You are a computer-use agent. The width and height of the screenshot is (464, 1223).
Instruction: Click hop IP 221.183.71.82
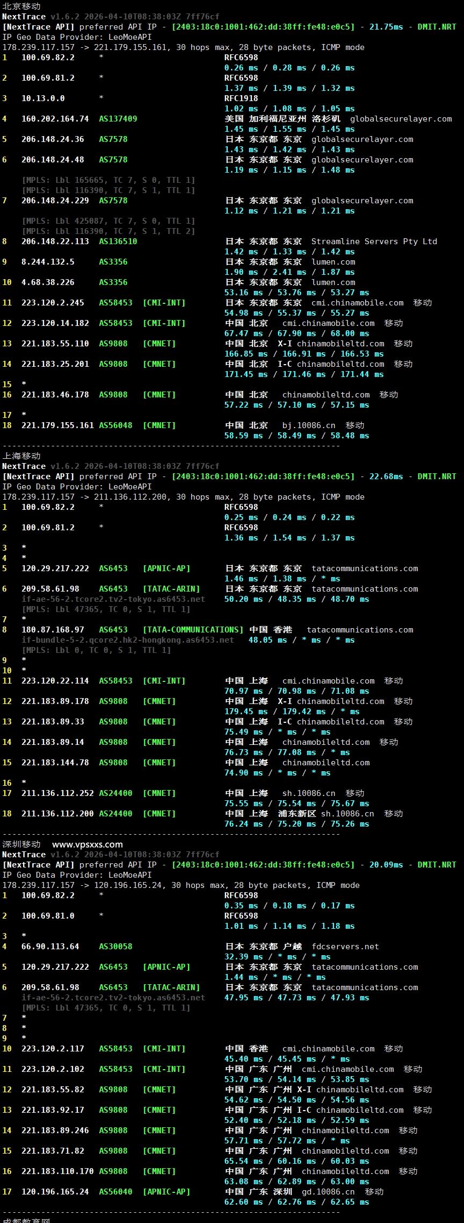pyautogui.click(x=53, y=1151)
